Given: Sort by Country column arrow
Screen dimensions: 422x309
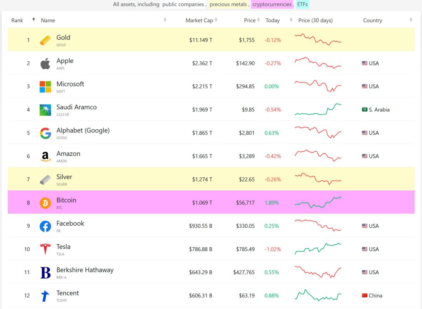Looking at the screenshot, I should [x=411, y=20].
